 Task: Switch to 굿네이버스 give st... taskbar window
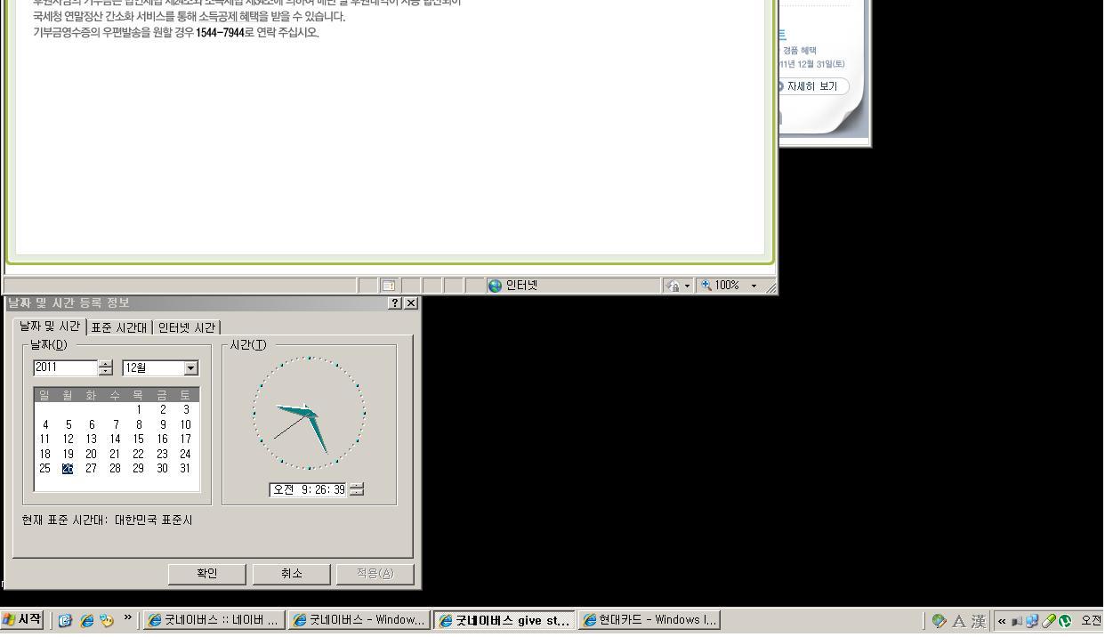point(504,620)
